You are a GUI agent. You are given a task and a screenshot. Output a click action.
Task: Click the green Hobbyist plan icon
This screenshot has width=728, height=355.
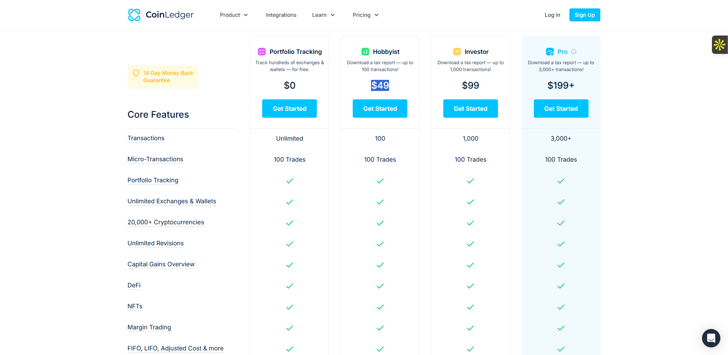point(365,52)
